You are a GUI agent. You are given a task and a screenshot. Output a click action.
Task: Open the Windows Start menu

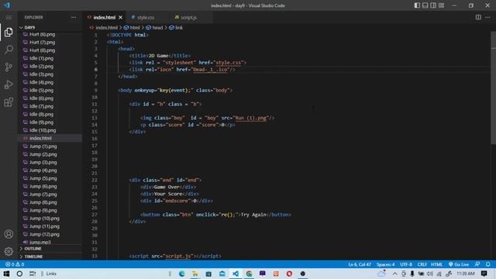pos(6,274)
